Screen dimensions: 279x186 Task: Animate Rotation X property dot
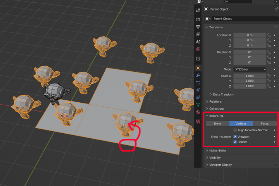pyautogui.click(x=275, y=52)
